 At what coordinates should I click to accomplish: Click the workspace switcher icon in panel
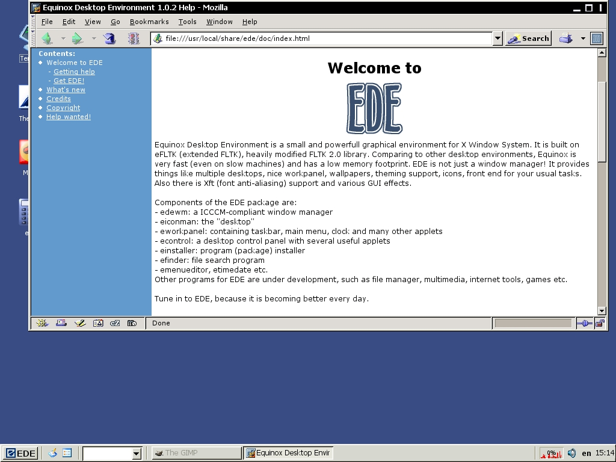67,453
